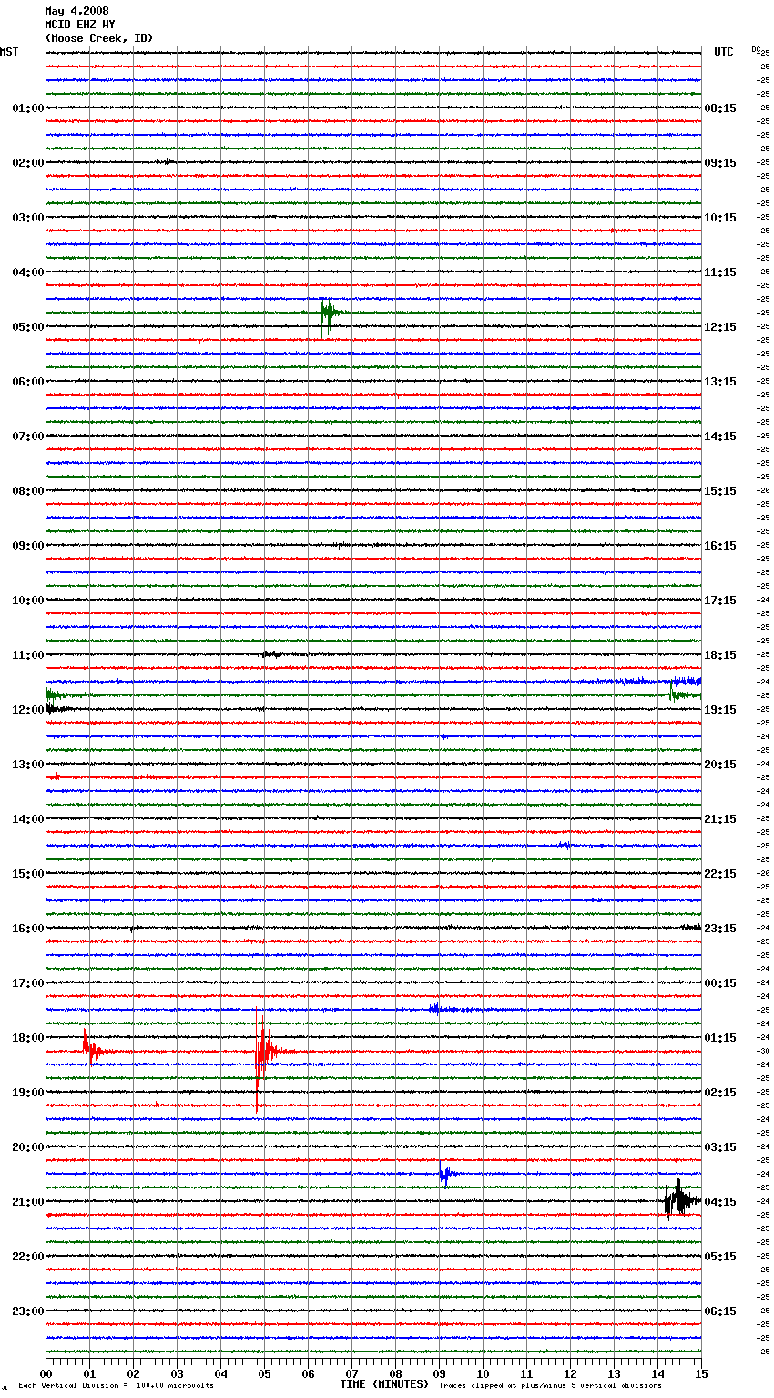This screenshot has height=1398, width=774.
Task: Click the UTC time label "06:15"
Action: [720, 1311]
